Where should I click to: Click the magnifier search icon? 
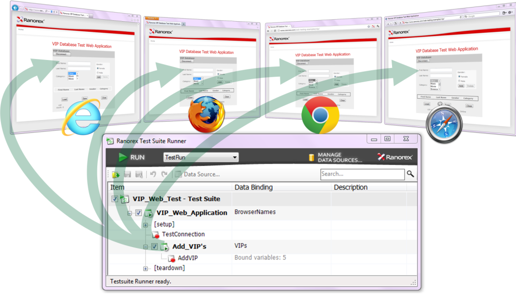click(411, 174)
